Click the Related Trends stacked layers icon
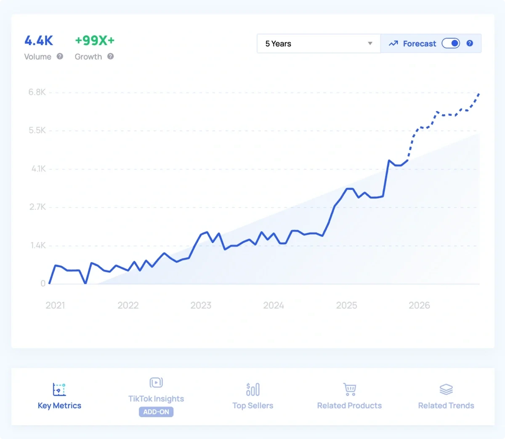The image size is (505, 439). (x=446, y=389)
